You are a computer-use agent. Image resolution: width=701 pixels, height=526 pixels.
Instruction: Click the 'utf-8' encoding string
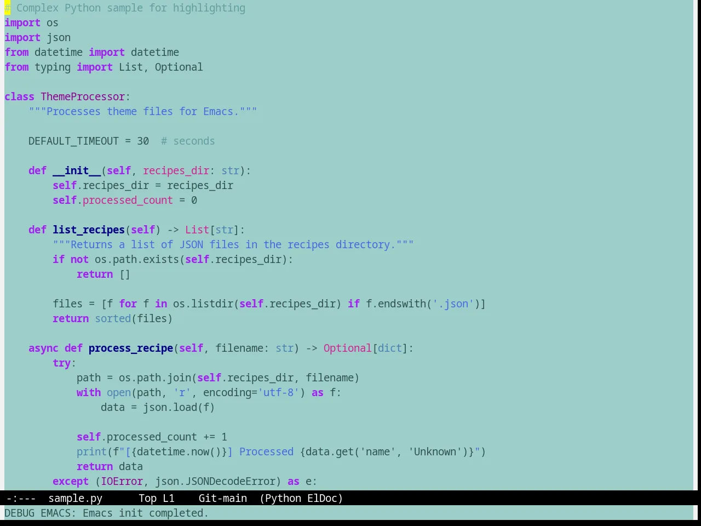coord(279,393)
